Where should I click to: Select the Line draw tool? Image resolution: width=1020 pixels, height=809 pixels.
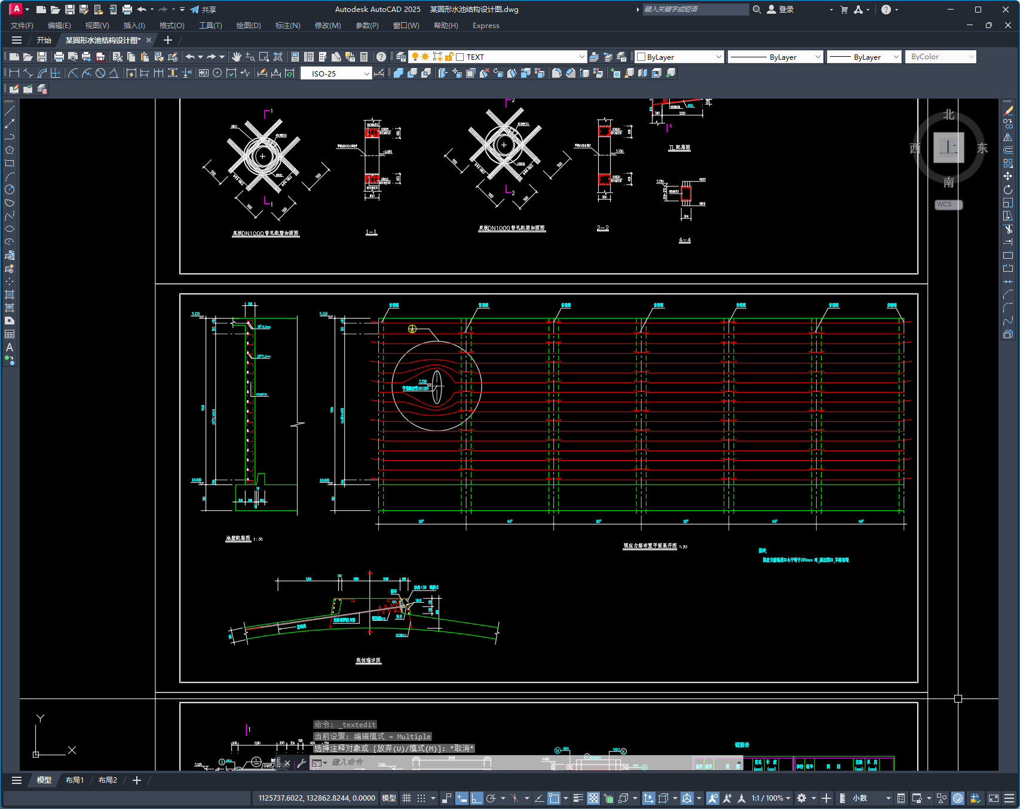[10, 111]
